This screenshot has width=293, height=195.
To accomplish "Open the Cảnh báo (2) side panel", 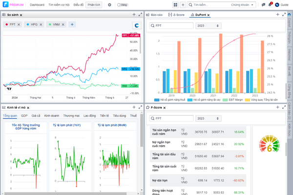I will [289, 111].
